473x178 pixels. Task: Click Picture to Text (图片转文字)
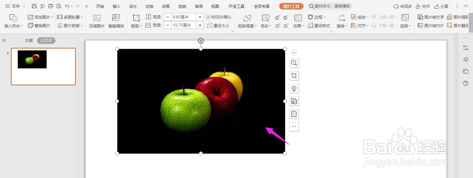[x=431, y=17]
